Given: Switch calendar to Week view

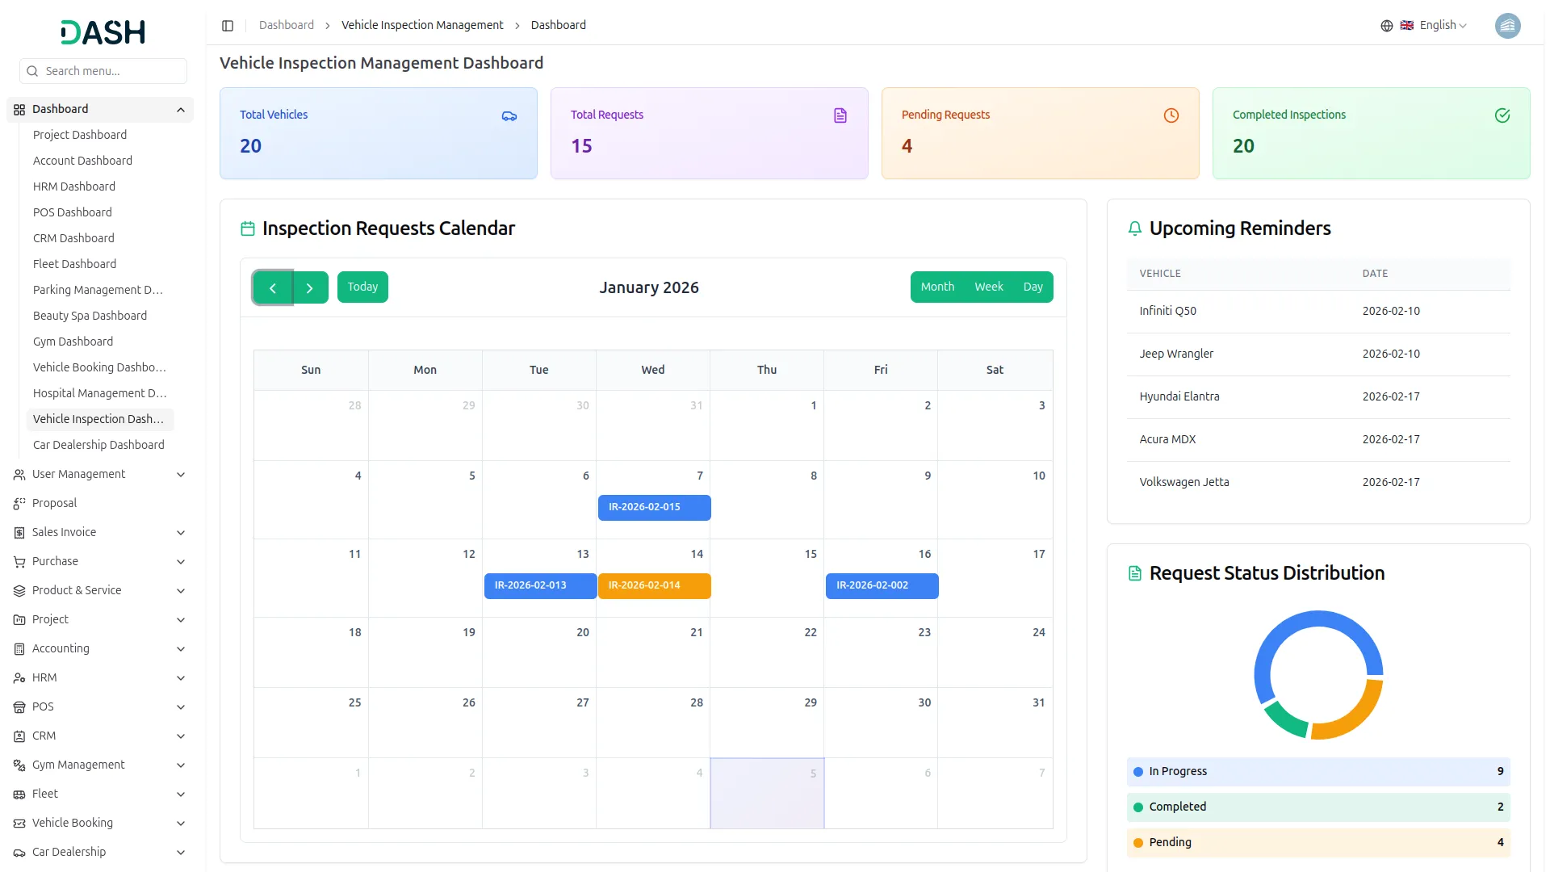Looking at the screenshot, I should (988, 287).
